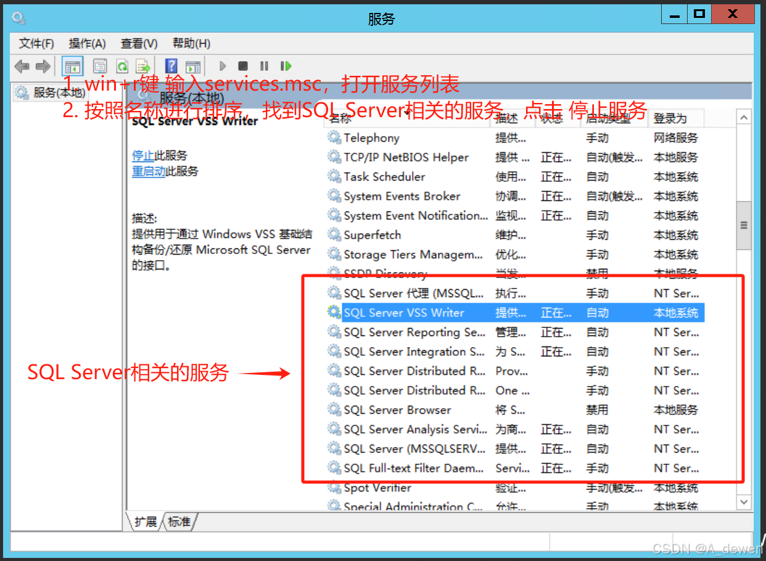Image resolution: width=766 pixels, height=561 pixels.
Task: Select System Event Notification service row
Action: [516, 215]
